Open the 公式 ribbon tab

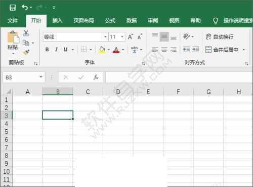pos(110,21)
